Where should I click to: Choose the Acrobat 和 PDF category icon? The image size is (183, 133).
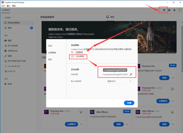[x=6, y=66]
